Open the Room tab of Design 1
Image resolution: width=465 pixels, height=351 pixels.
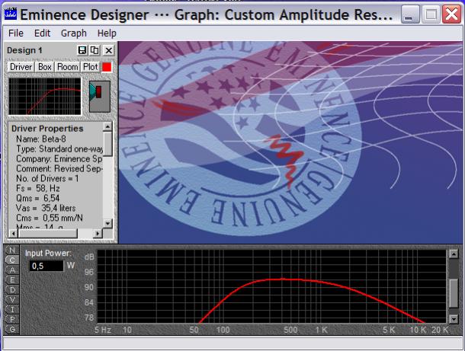(68, 67)
